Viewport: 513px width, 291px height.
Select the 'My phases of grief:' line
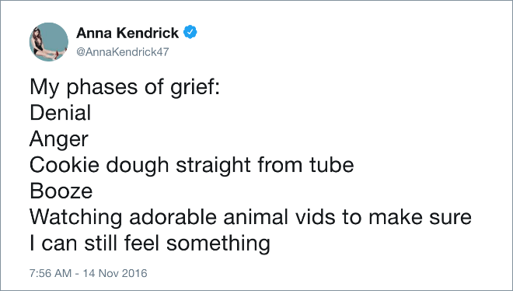(x=124, y=88)
